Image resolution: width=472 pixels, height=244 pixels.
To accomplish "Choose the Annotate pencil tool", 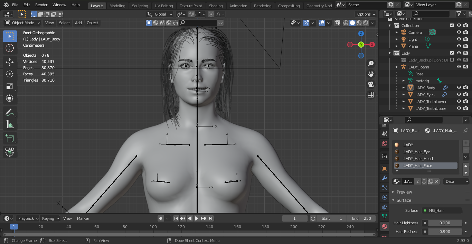I will point(10,112).
